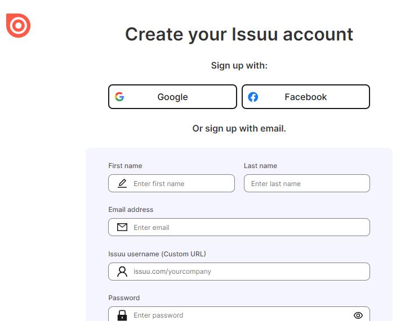Click the envelope icon in email field
Screen dimensions: 405x321
tap(122, 227)
